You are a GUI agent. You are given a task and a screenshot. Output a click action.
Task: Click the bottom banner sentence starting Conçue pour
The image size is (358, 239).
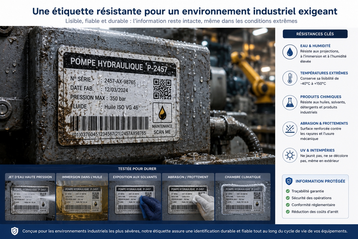pyautogui.click(x=185, y=231)
